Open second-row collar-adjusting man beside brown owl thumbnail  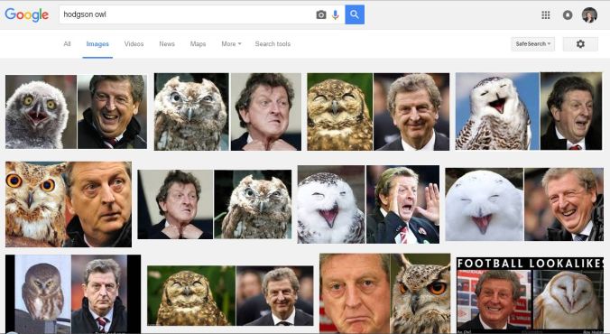point(215,204)
